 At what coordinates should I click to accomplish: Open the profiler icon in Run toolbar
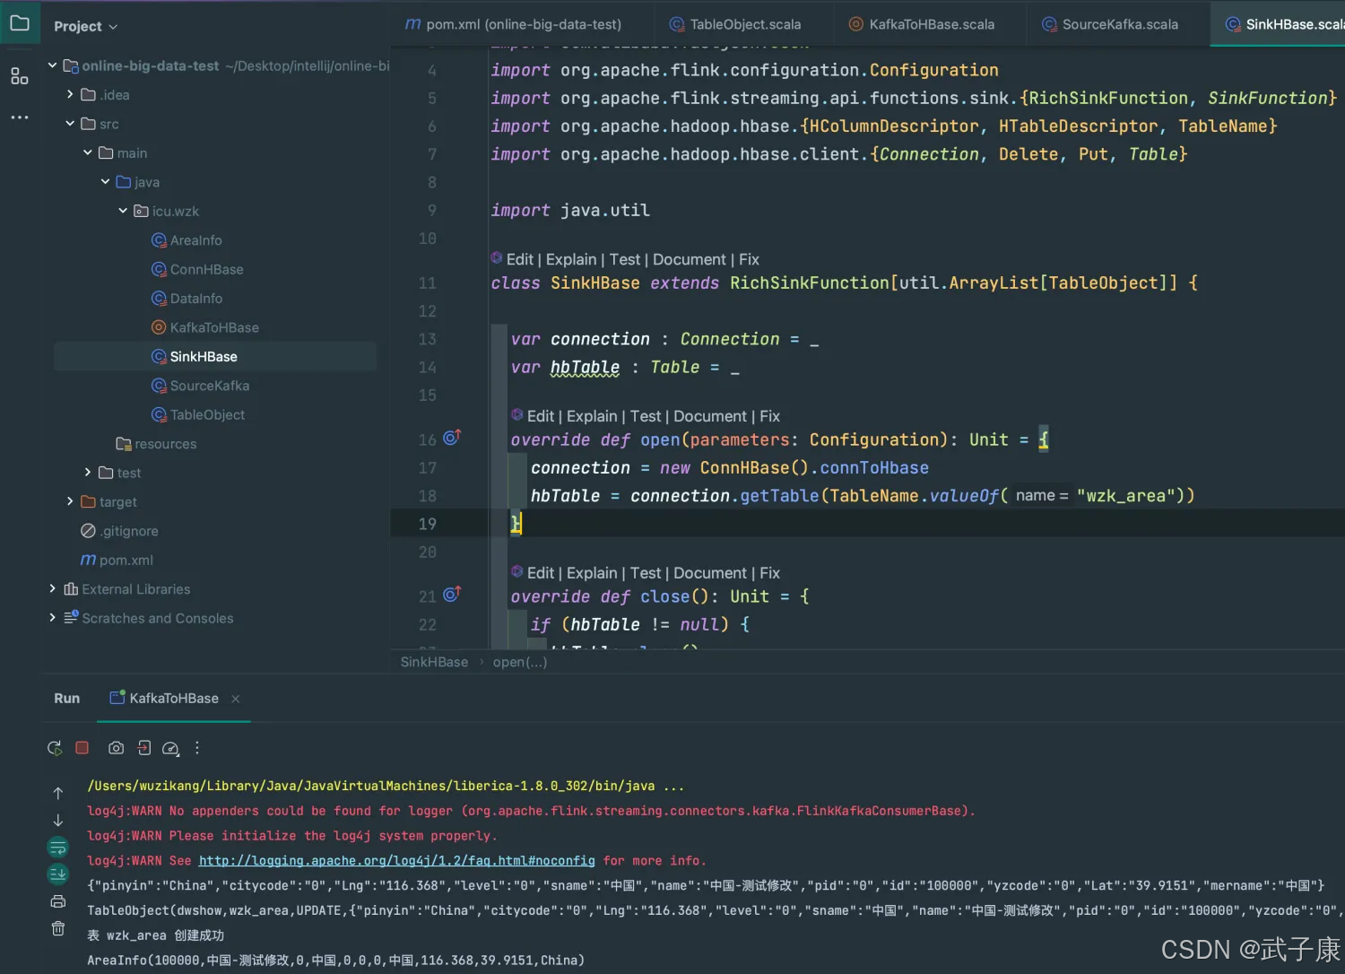point(170,748)
